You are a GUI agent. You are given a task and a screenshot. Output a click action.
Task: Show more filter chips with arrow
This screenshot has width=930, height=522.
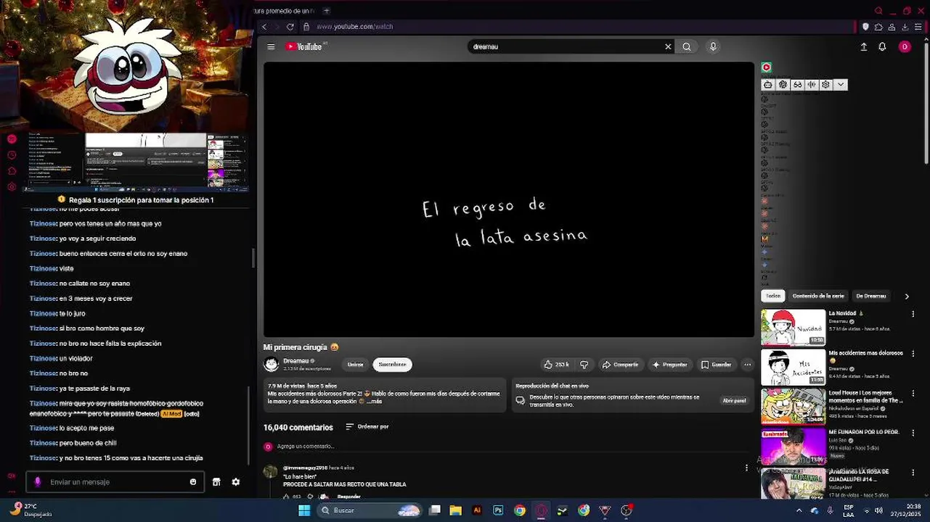(x=907, y=296)
